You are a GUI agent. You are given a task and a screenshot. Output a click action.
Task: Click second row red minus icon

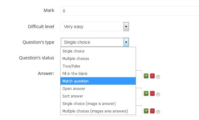(152, 93)
